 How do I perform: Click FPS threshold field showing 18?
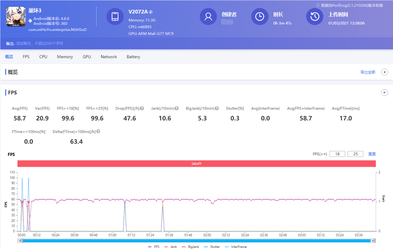coord(336,154)
